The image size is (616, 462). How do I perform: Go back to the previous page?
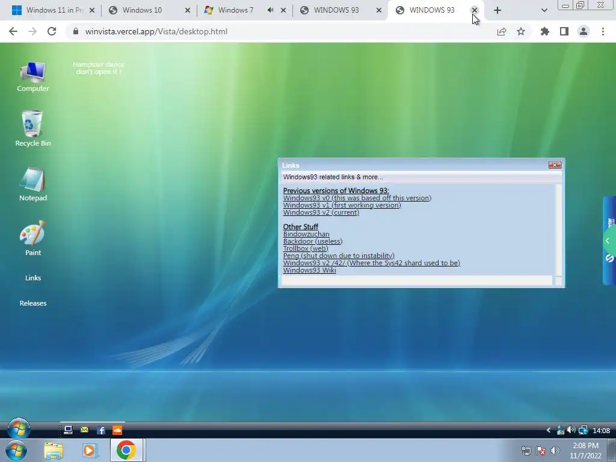tap(13, 31)
